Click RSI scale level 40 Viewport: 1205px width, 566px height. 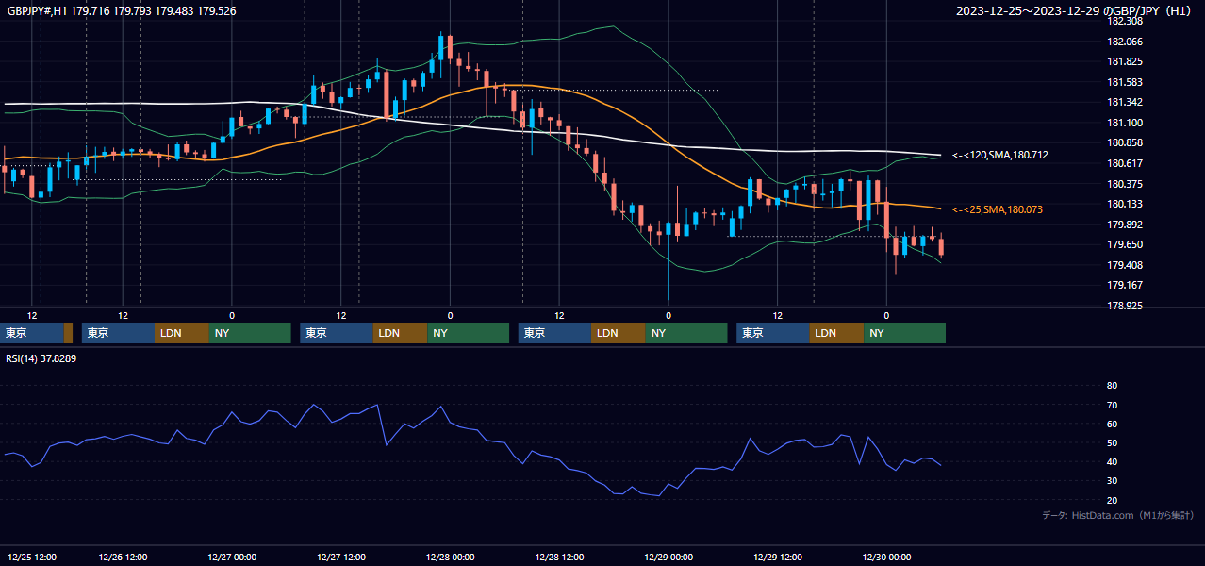pos(1112,461)
